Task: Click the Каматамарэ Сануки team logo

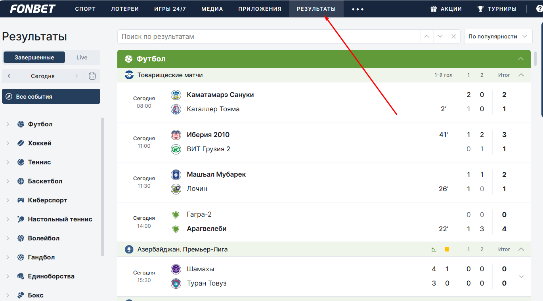Action: pos(176,95)
